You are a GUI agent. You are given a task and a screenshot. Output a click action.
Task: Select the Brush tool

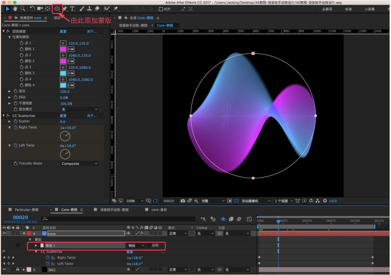pos(82,9)
